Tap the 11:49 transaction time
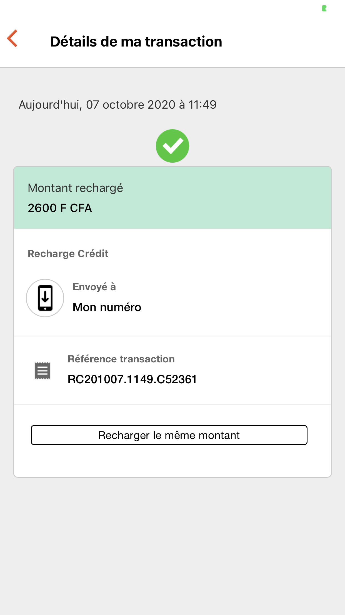Viewport: 345px width, 615px height. (202, 105)
